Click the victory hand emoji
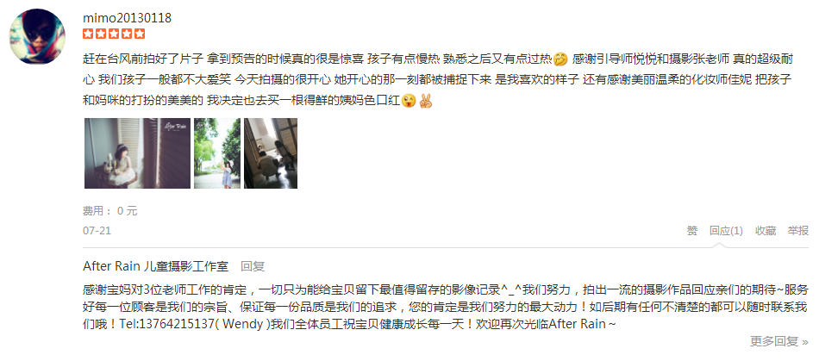The image size is (819, 361). [x=426, y=101]
